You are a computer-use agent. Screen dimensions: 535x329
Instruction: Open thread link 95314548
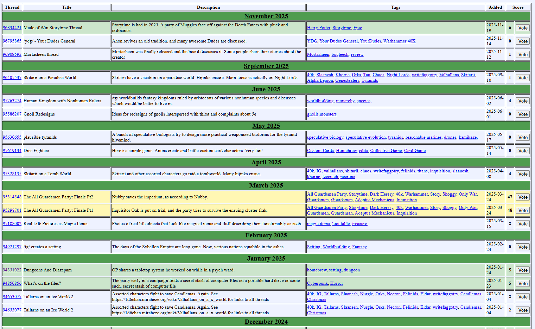pos(12,197)
